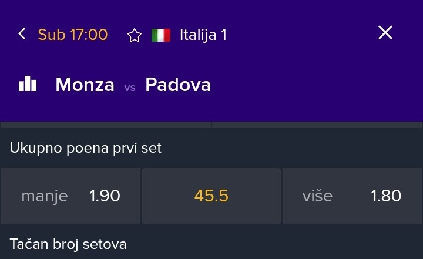423x259 pixels.
Task: Bet on manje for first set points
Action: tap(70, 196)
